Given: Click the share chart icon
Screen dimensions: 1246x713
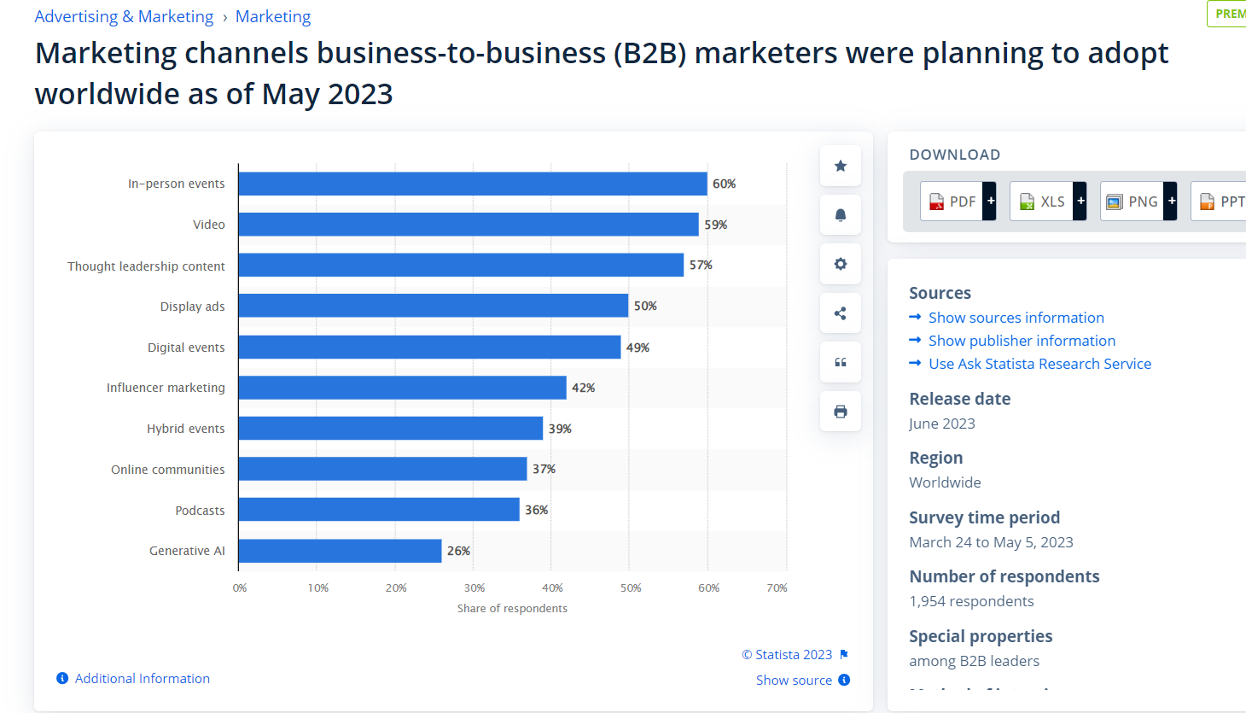Looking at the screenshot, I should point(840,313).
